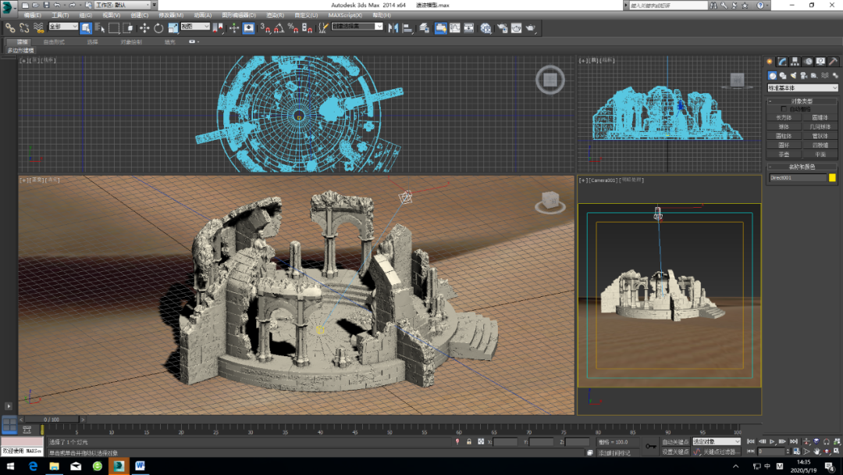Open the Utilities hammer panel
Image resolution: width=843 pixels, height=475 pixels.
tap(833, 62)
